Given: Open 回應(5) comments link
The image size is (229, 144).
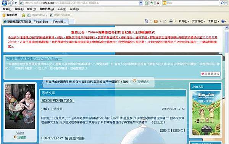Looking at the screenshot, I should (165, 130).
